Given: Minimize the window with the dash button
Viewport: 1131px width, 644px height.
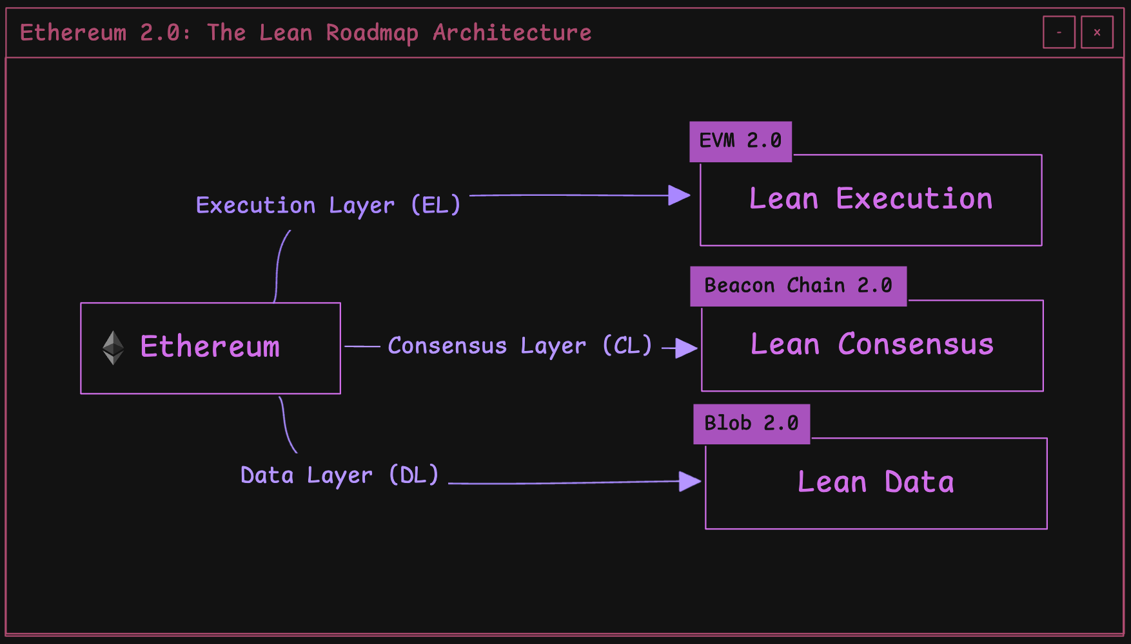Looking at the screenshot, I should (x=1059, y=32).
